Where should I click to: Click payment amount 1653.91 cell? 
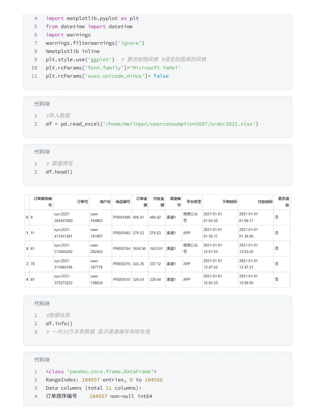tap(156, 249)
